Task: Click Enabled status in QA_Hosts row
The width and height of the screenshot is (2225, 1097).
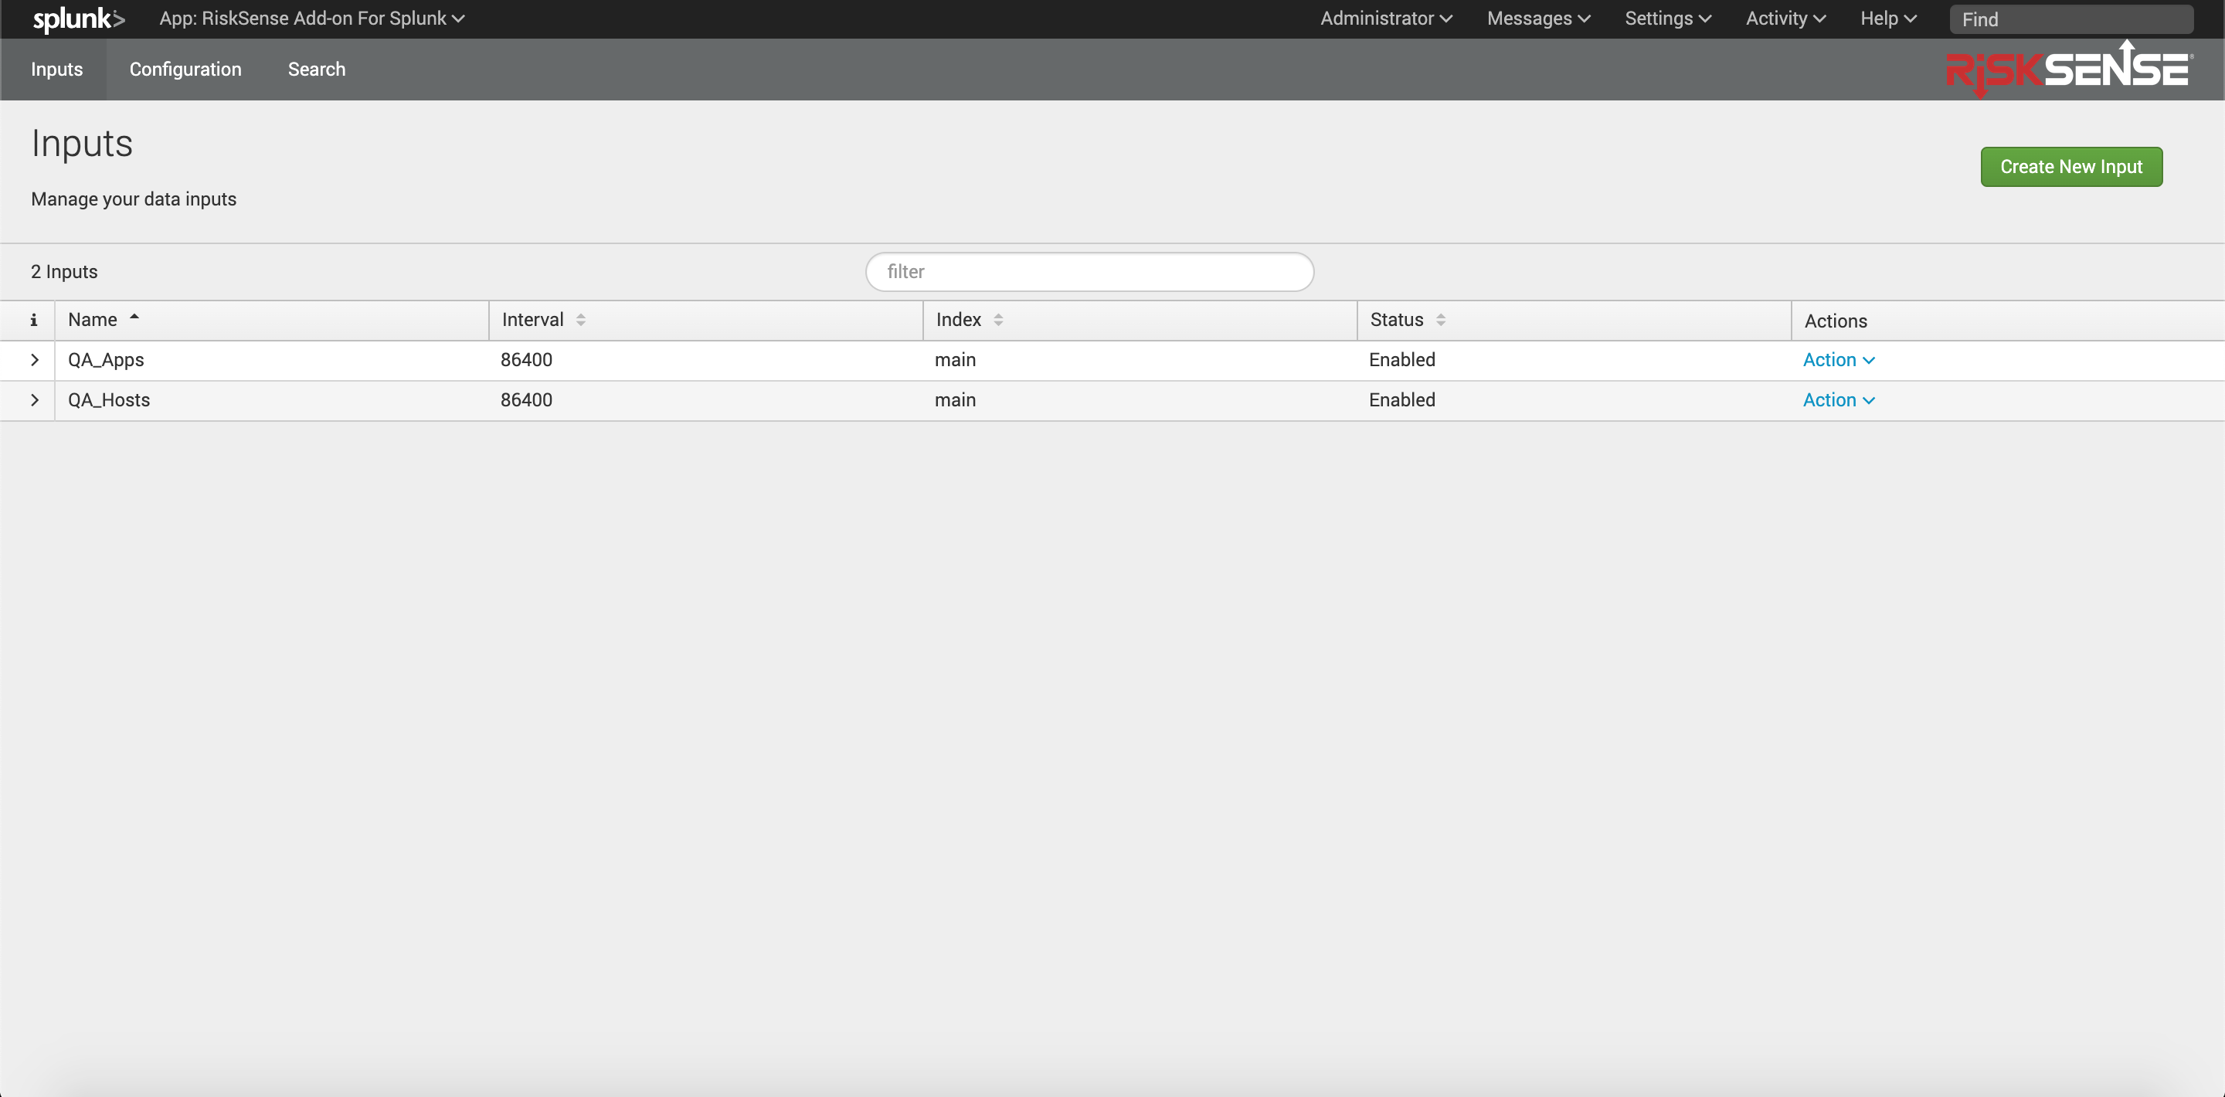Action: coord(1402,400)
